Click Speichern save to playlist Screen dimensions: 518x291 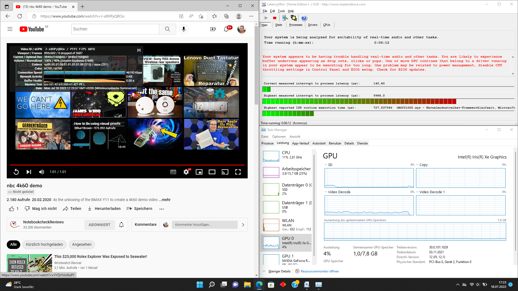pos(139,209)
